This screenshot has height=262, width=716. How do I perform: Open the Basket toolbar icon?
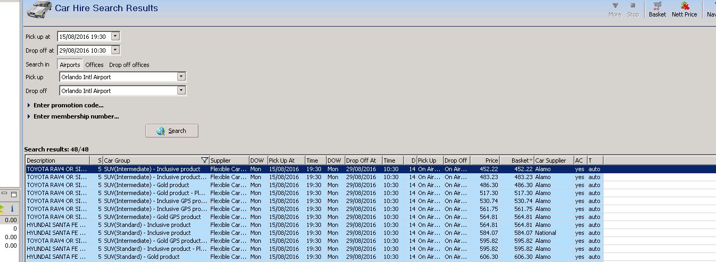[657, 6]
